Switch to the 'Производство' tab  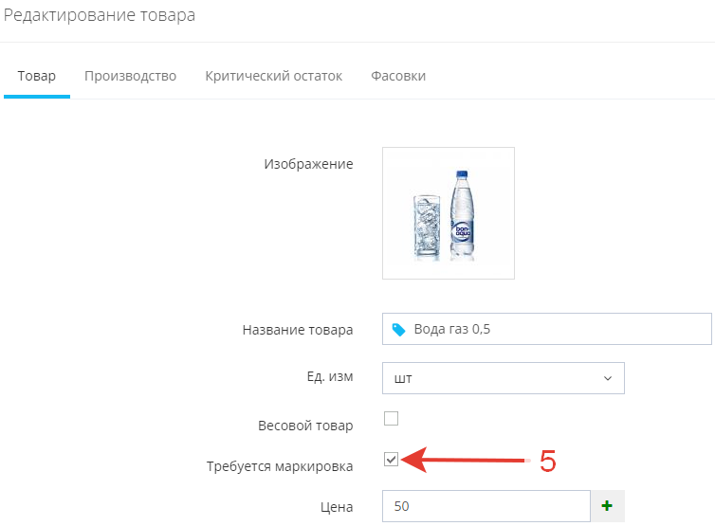tap(130, 76)
